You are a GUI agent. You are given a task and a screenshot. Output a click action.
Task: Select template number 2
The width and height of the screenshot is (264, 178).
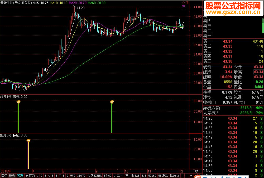pyautogui.click(x=42, y=176)
